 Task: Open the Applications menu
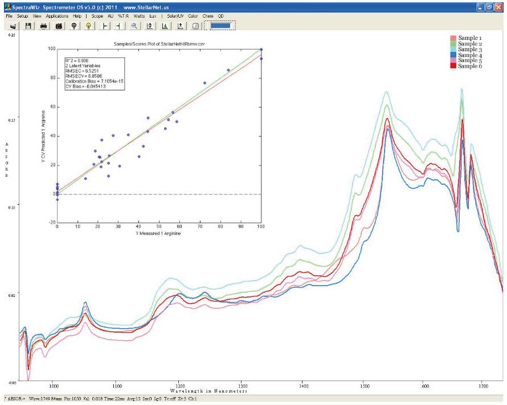(57, 16)
